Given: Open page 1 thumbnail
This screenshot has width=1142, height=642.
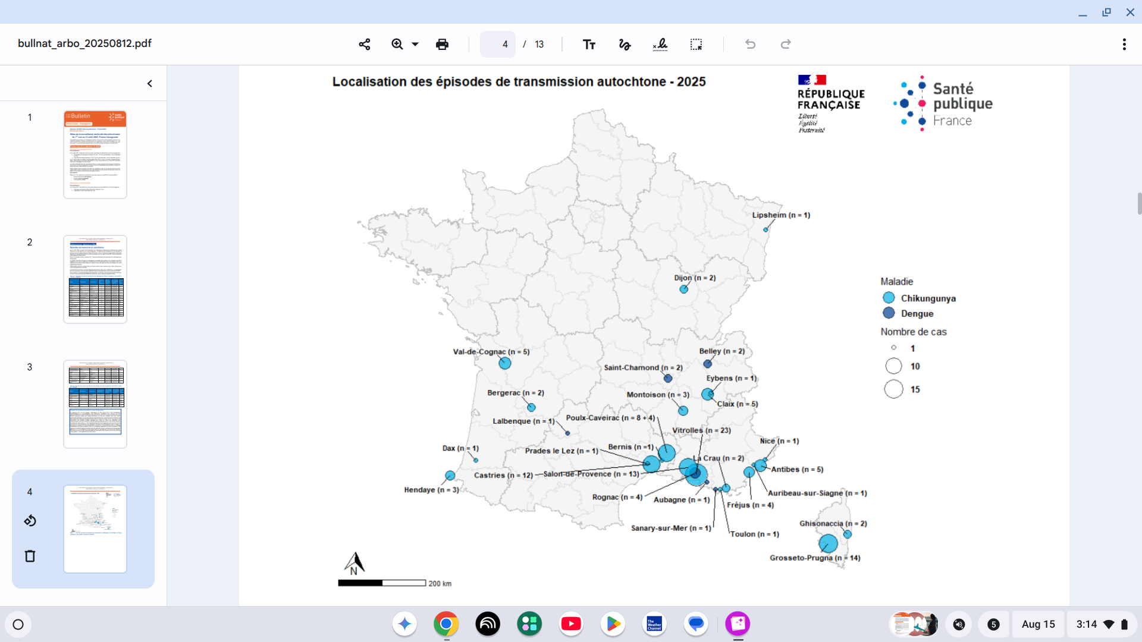Looking at the screenshot, I should coord(95,154).
